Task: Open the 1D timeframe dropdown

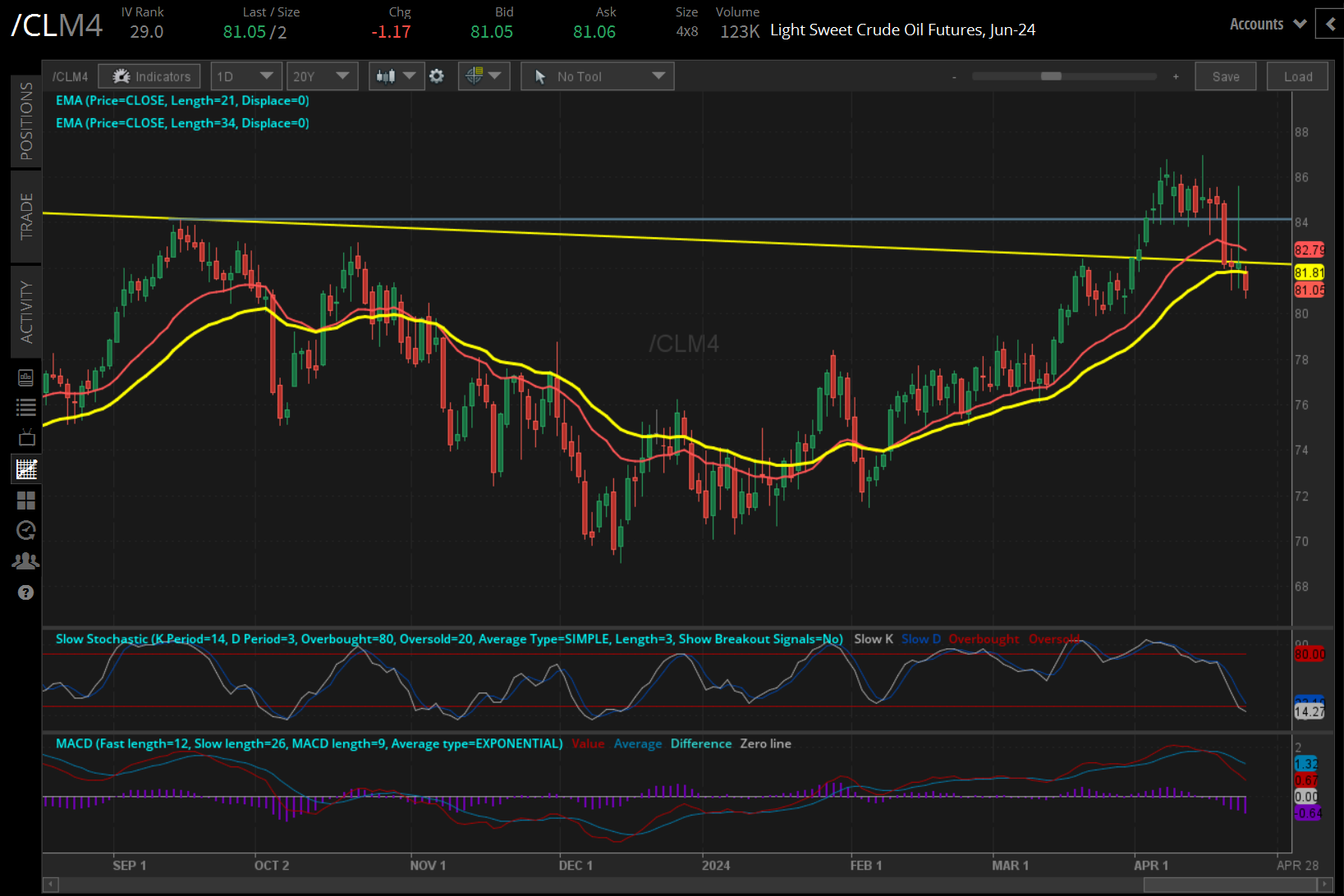Action: (246, 75)
